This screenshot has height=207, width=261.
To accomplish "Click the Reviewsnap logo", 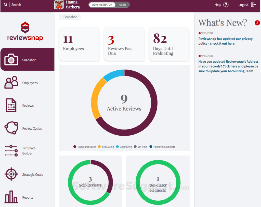I will [25, 31].
